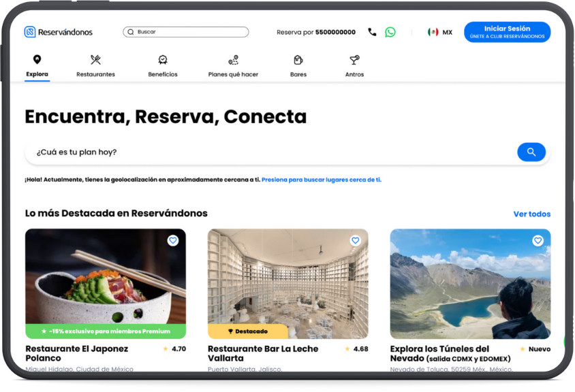Click the magnifier icon in Buscar field
The image size is (575, 392).
(x=131, y=32)
